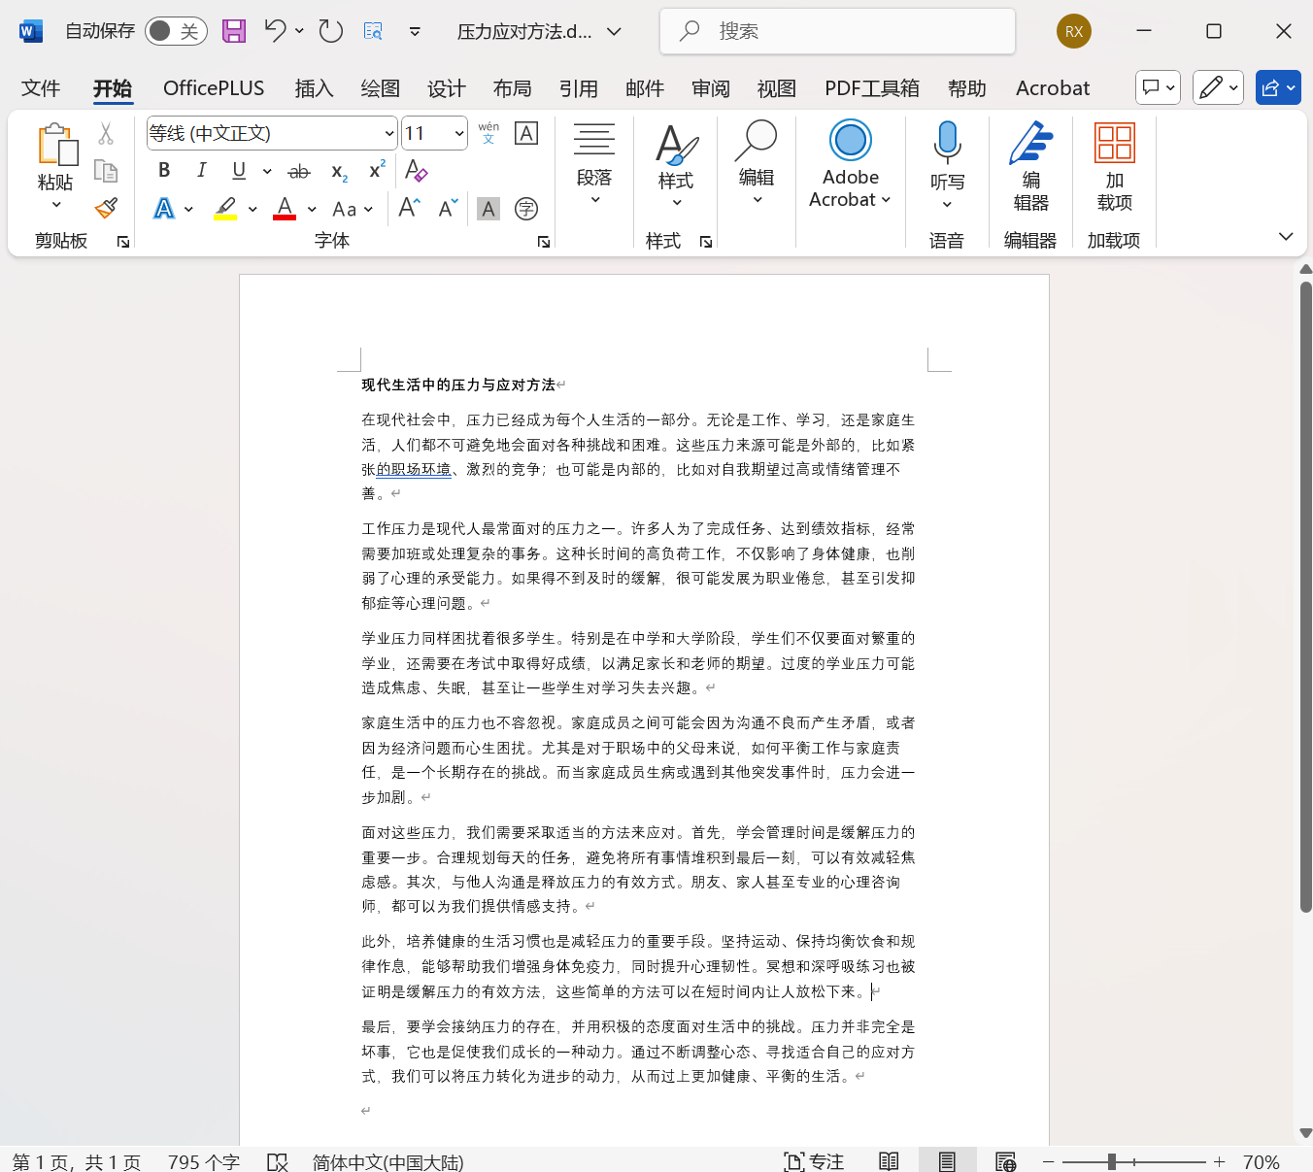Click inside the 搜索 search box
The width and height of the screenshot is (1313, 1172).
[837, 30]
